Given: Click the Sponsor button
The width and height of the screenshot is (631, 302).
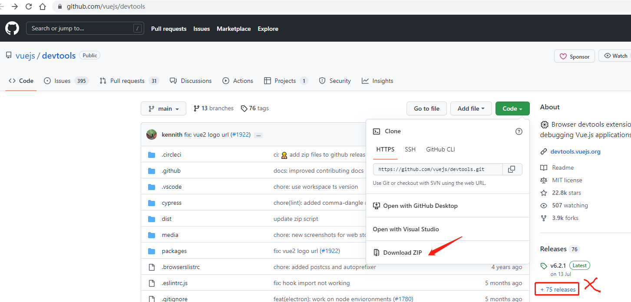Looking at the screenshot, I should pyautogui.click(x=575, y=56).
